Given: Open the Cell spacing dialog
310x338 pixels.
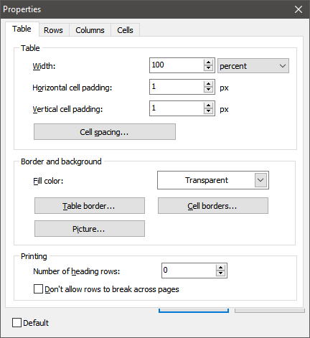Looking at the screenshot, I should [105, 132].
